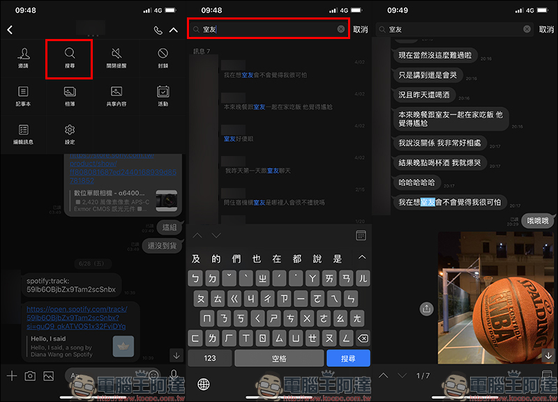Viewport: 558px width, 402px height.
Task: Open the store.sony.com.tw product link
Action: pos(123,168)
